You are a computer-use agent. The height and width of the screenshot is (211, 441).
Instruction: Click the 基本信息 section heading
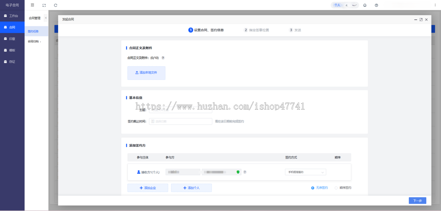pos(136,98)
